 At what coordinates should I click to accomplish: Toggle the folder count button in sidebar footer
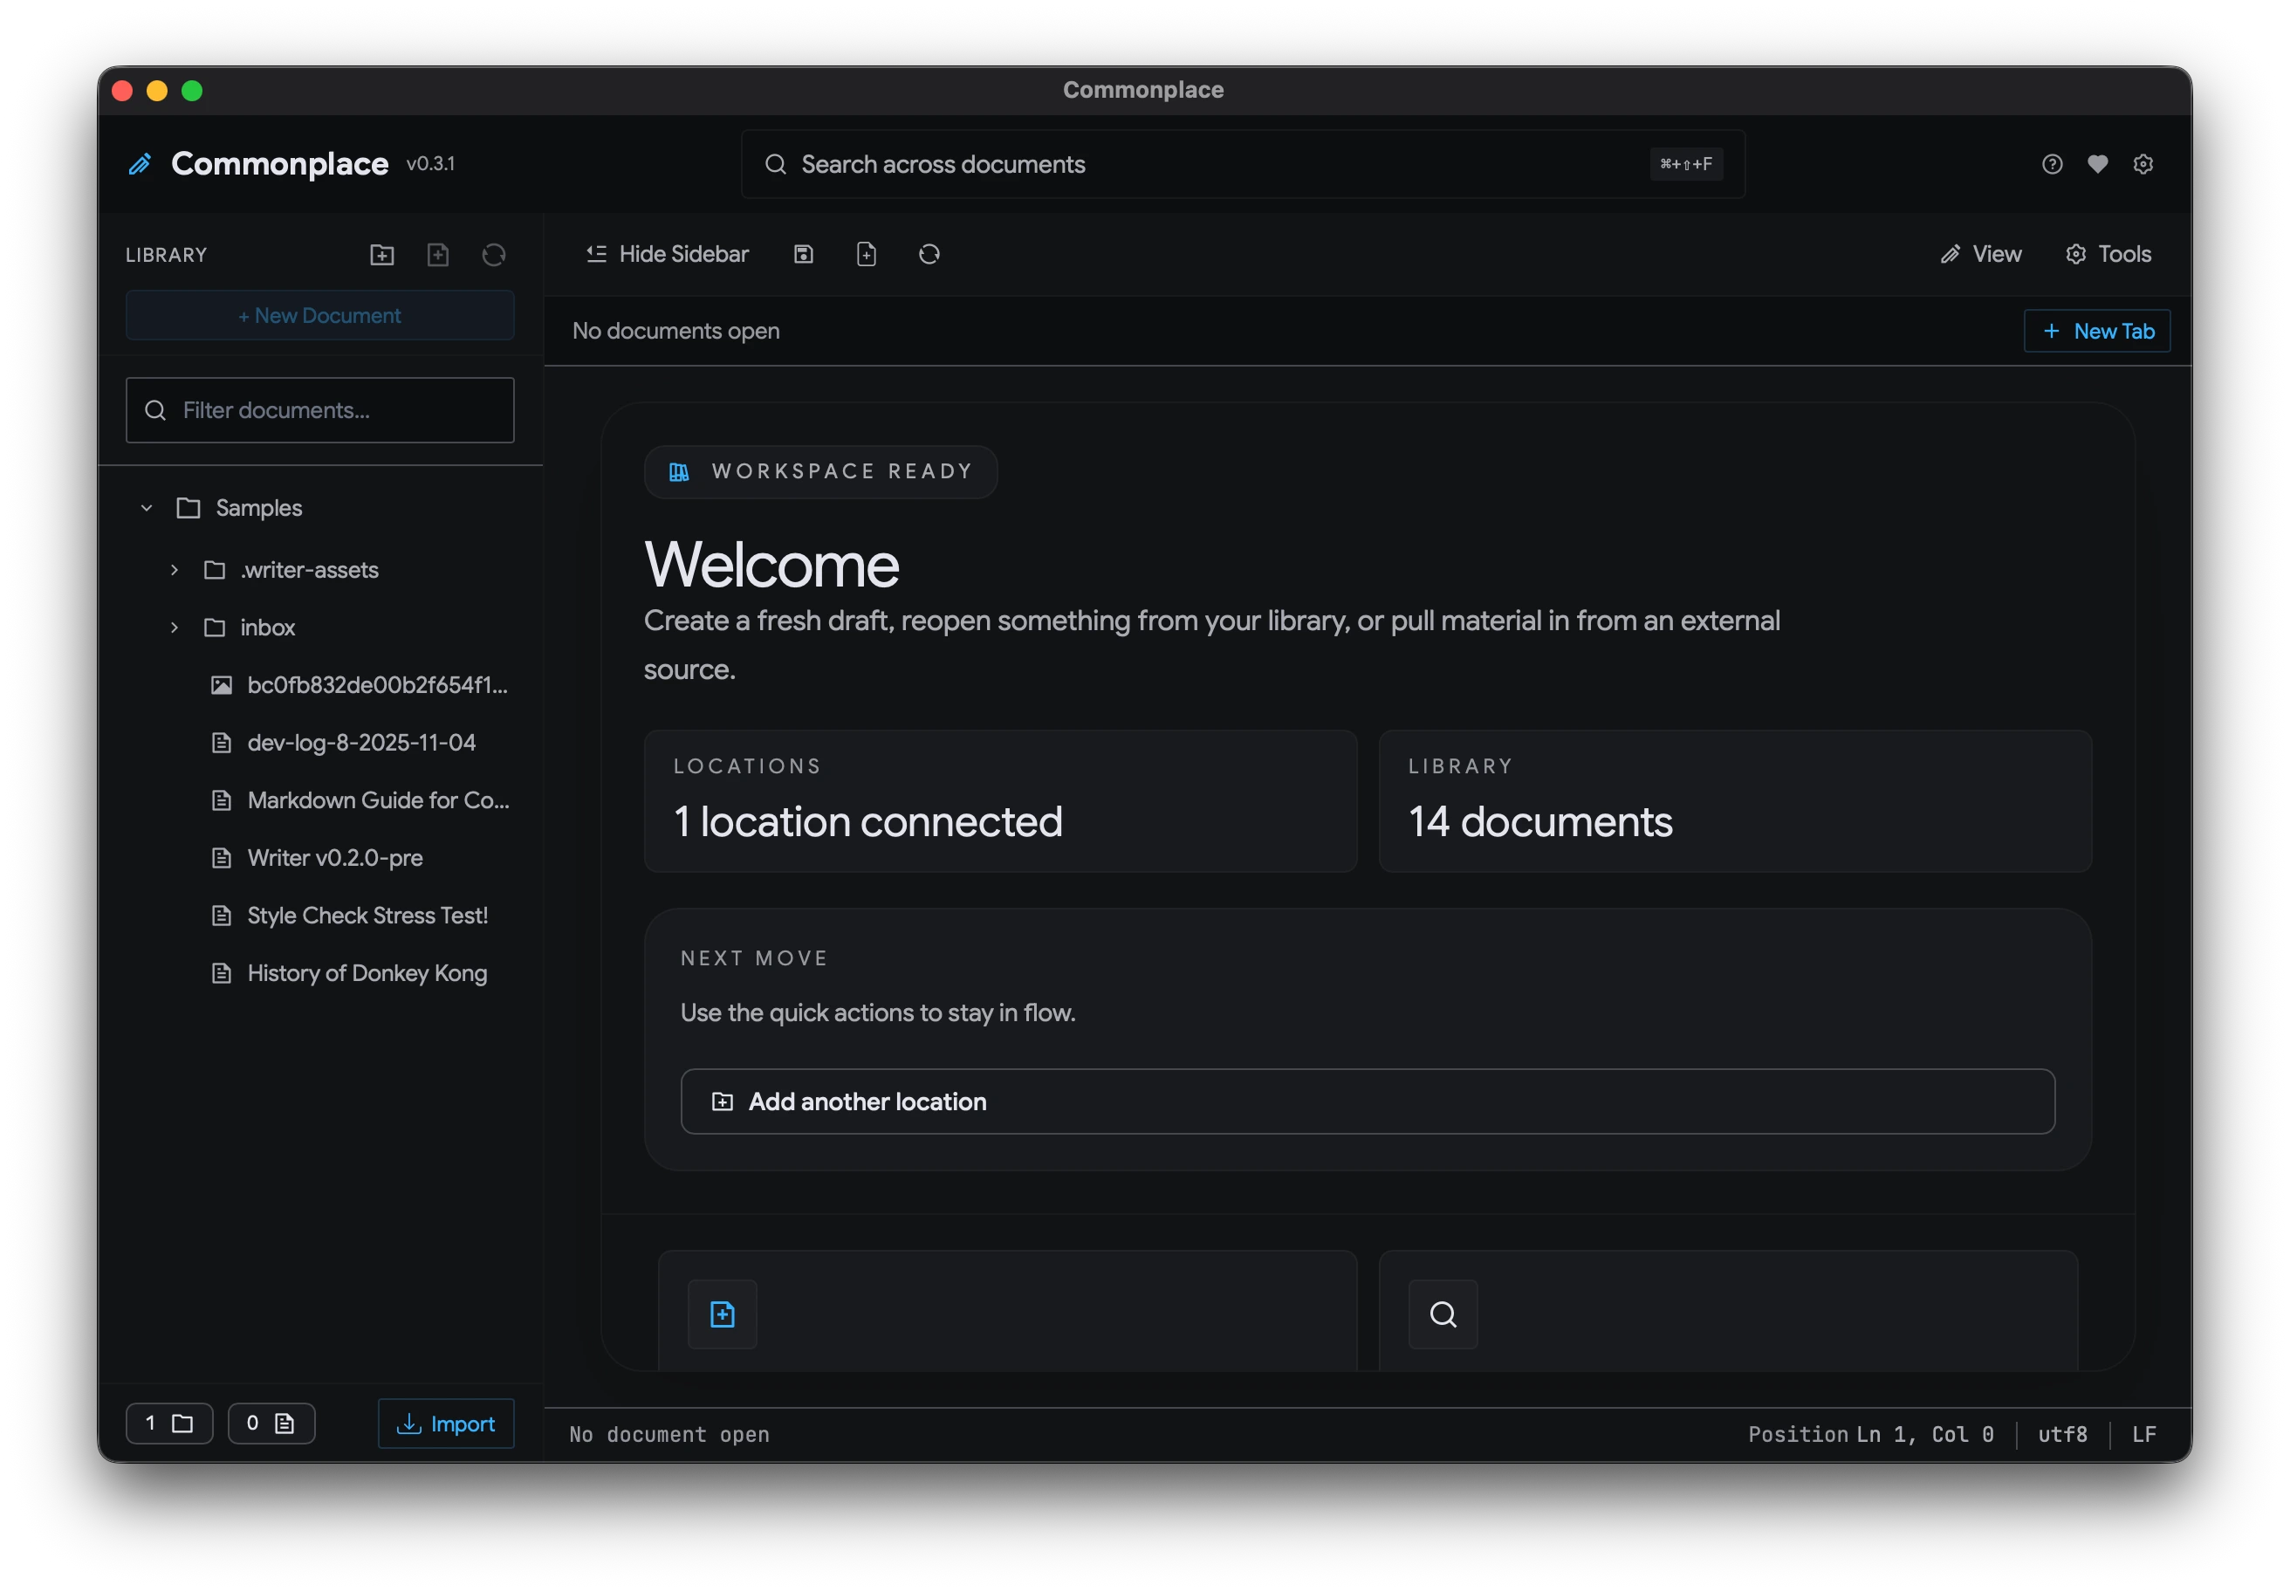coord(169,1424)
